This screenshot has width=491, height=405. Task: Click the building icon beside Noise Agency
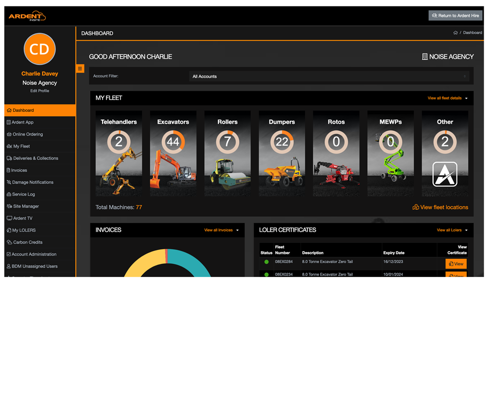point(425,56)
